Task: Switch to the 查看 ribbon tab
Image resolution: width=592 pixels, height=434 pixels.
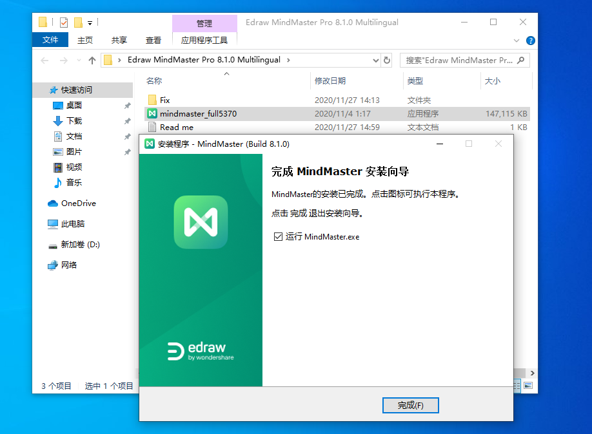Action: pos(153,39)
